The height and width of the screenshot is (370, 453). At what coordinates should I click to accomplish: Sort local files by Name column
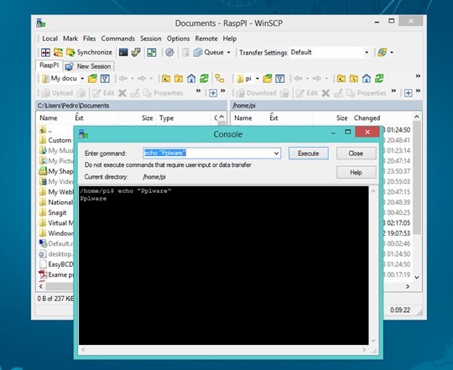point(49,117)
